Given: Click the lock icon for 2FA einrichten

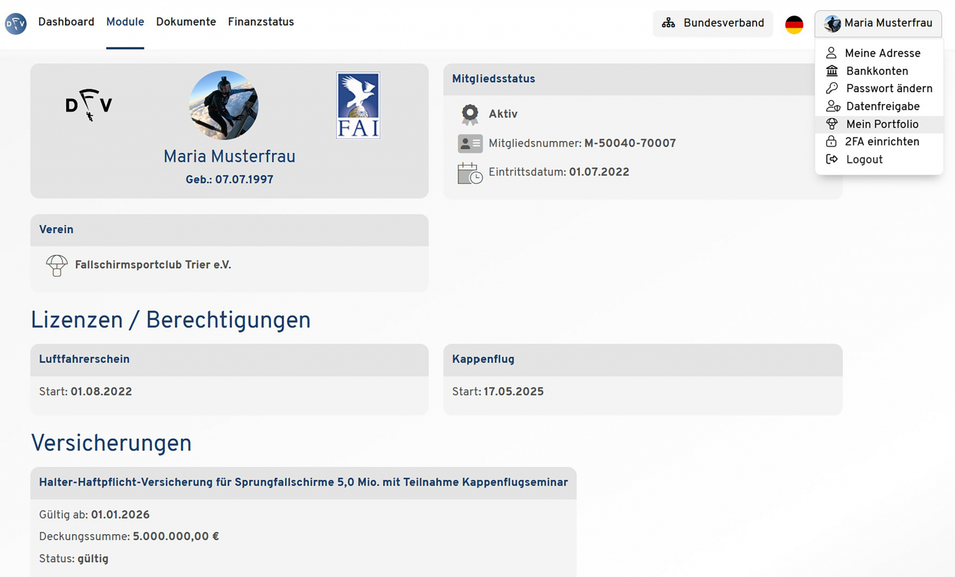Looking at the screenshot, I should [831, 142].
